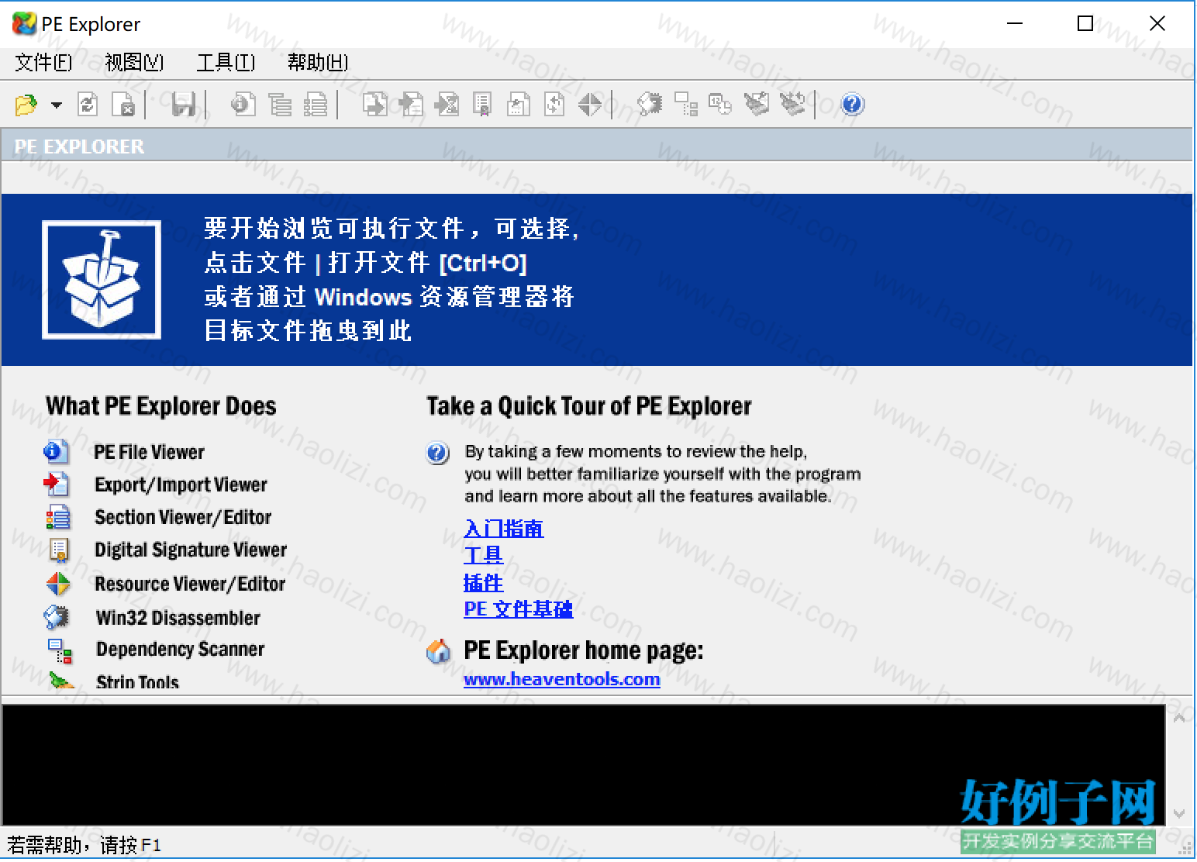Follow the 工具 link under Quick Tour

484,555
